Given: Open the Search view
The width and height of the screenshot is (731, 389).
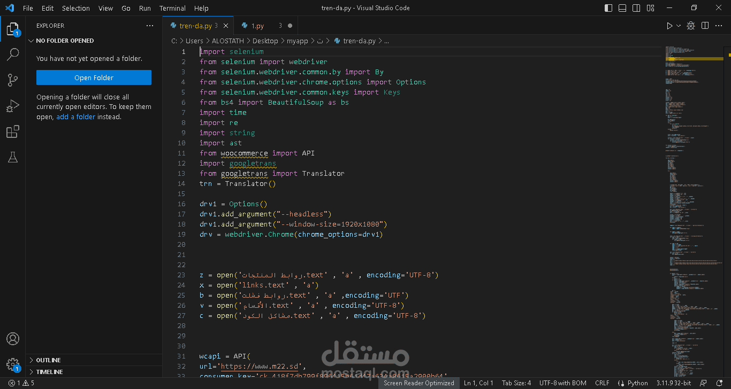Looking at the screenshot, I should click(13, 54).
